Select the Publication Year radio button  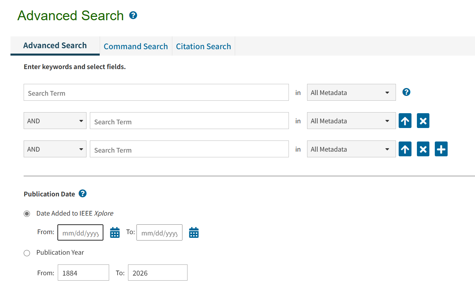click(x=27, y=253)
